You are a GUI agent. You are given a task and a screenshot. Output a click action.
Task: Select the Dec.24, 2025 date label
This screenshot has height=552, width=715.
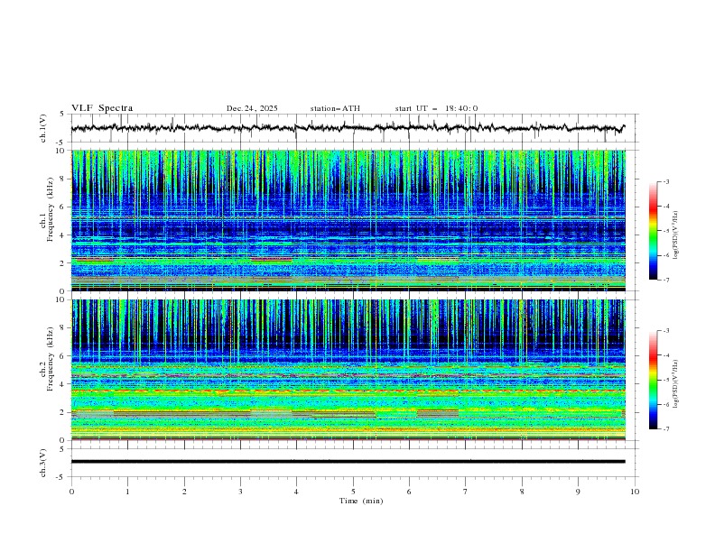point(252,108)
